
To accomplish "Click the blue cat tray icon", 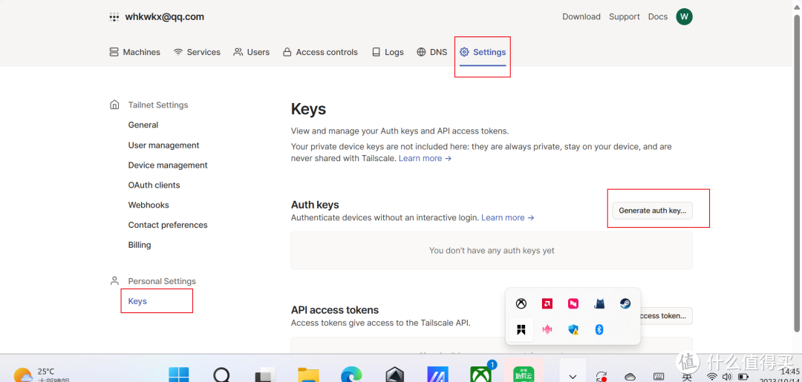I will (x=599, y=303).
